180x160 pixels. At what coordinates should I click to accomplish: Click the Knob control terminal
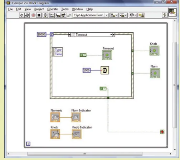coord(55,134)
